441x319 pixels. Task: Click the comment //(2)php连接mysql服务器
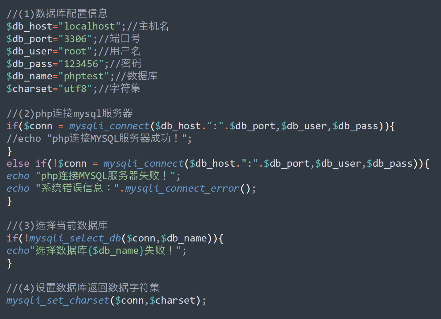pos(70,114)
